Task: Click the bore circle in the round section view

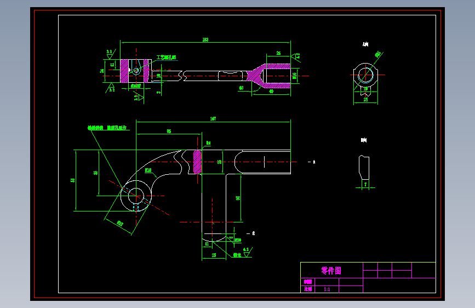Action: coord(365,75)
